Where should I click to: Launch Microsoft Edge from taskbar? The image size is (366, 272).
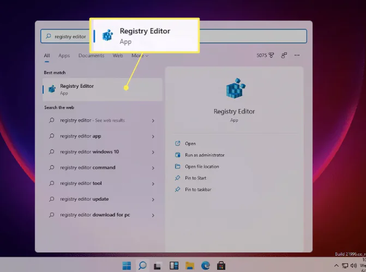[206, 265]
